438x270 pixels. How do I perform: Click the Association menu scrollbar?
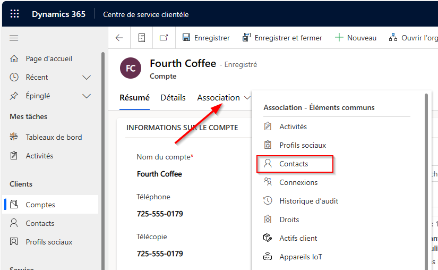click(426, 182)
